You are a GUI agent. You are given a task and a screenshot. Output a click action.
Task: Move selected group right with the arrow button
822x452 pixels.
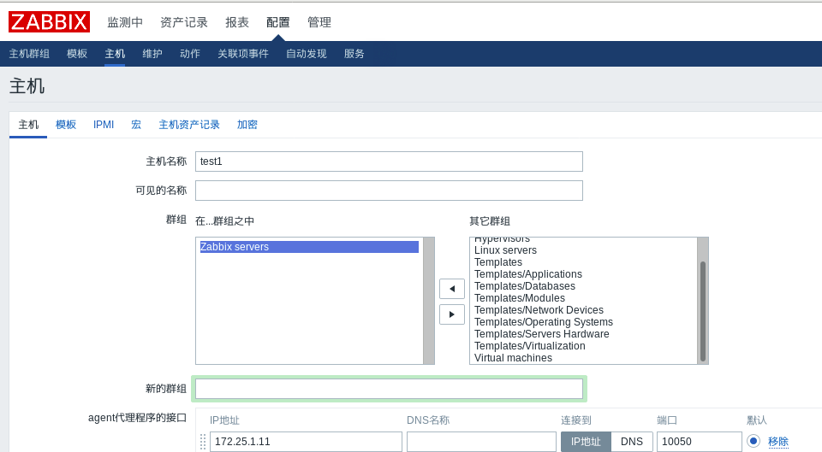[452, 314]
